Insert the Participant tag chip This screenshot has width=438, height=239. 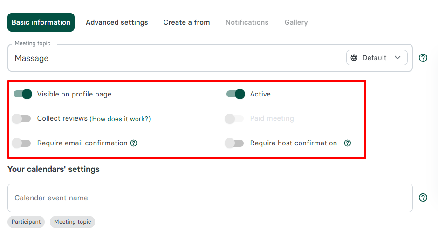point(26,222)
